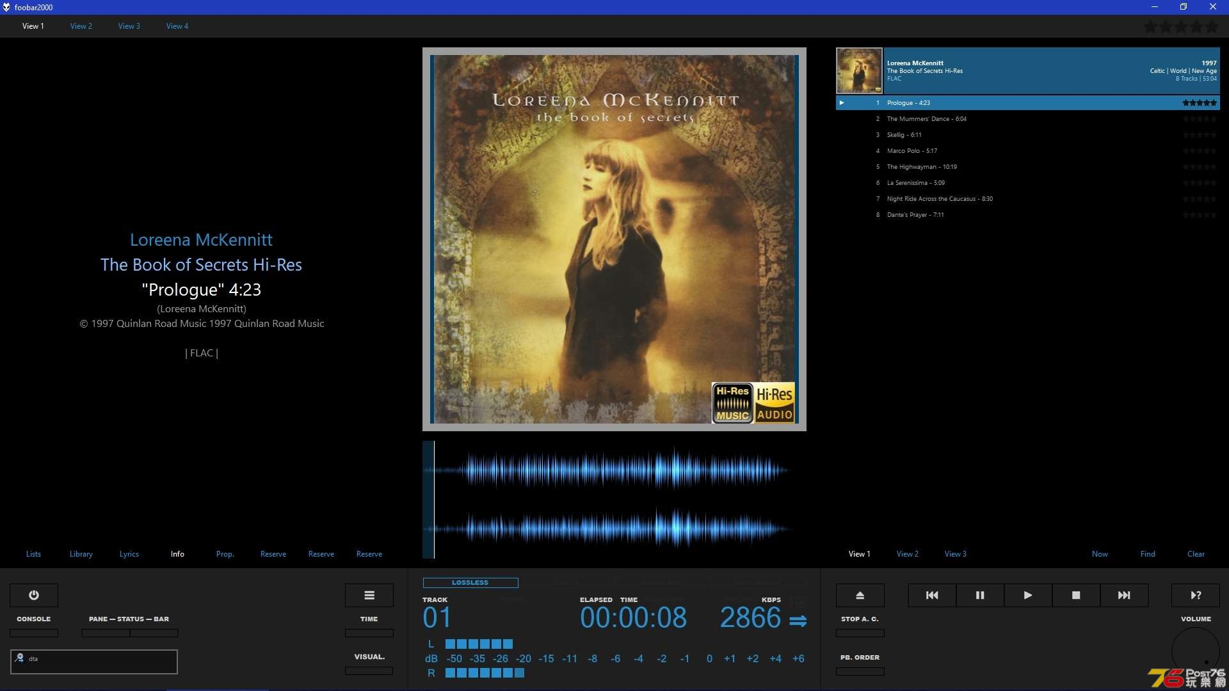Select Dante's Prayer track
The height and width of the screenshot is (691, 1229).
[x=1028, y=215]
